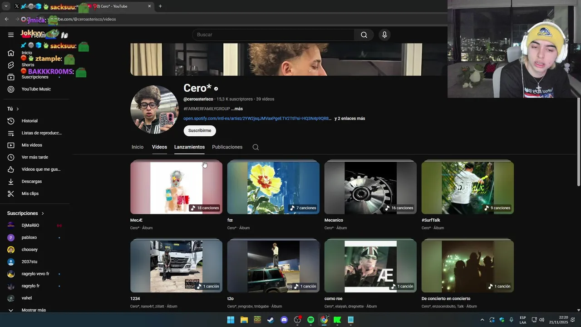The height and width of the screenshot is (327, 581).
Task: Select the Lanzamientos tab
Action: (x=189, y=147)
